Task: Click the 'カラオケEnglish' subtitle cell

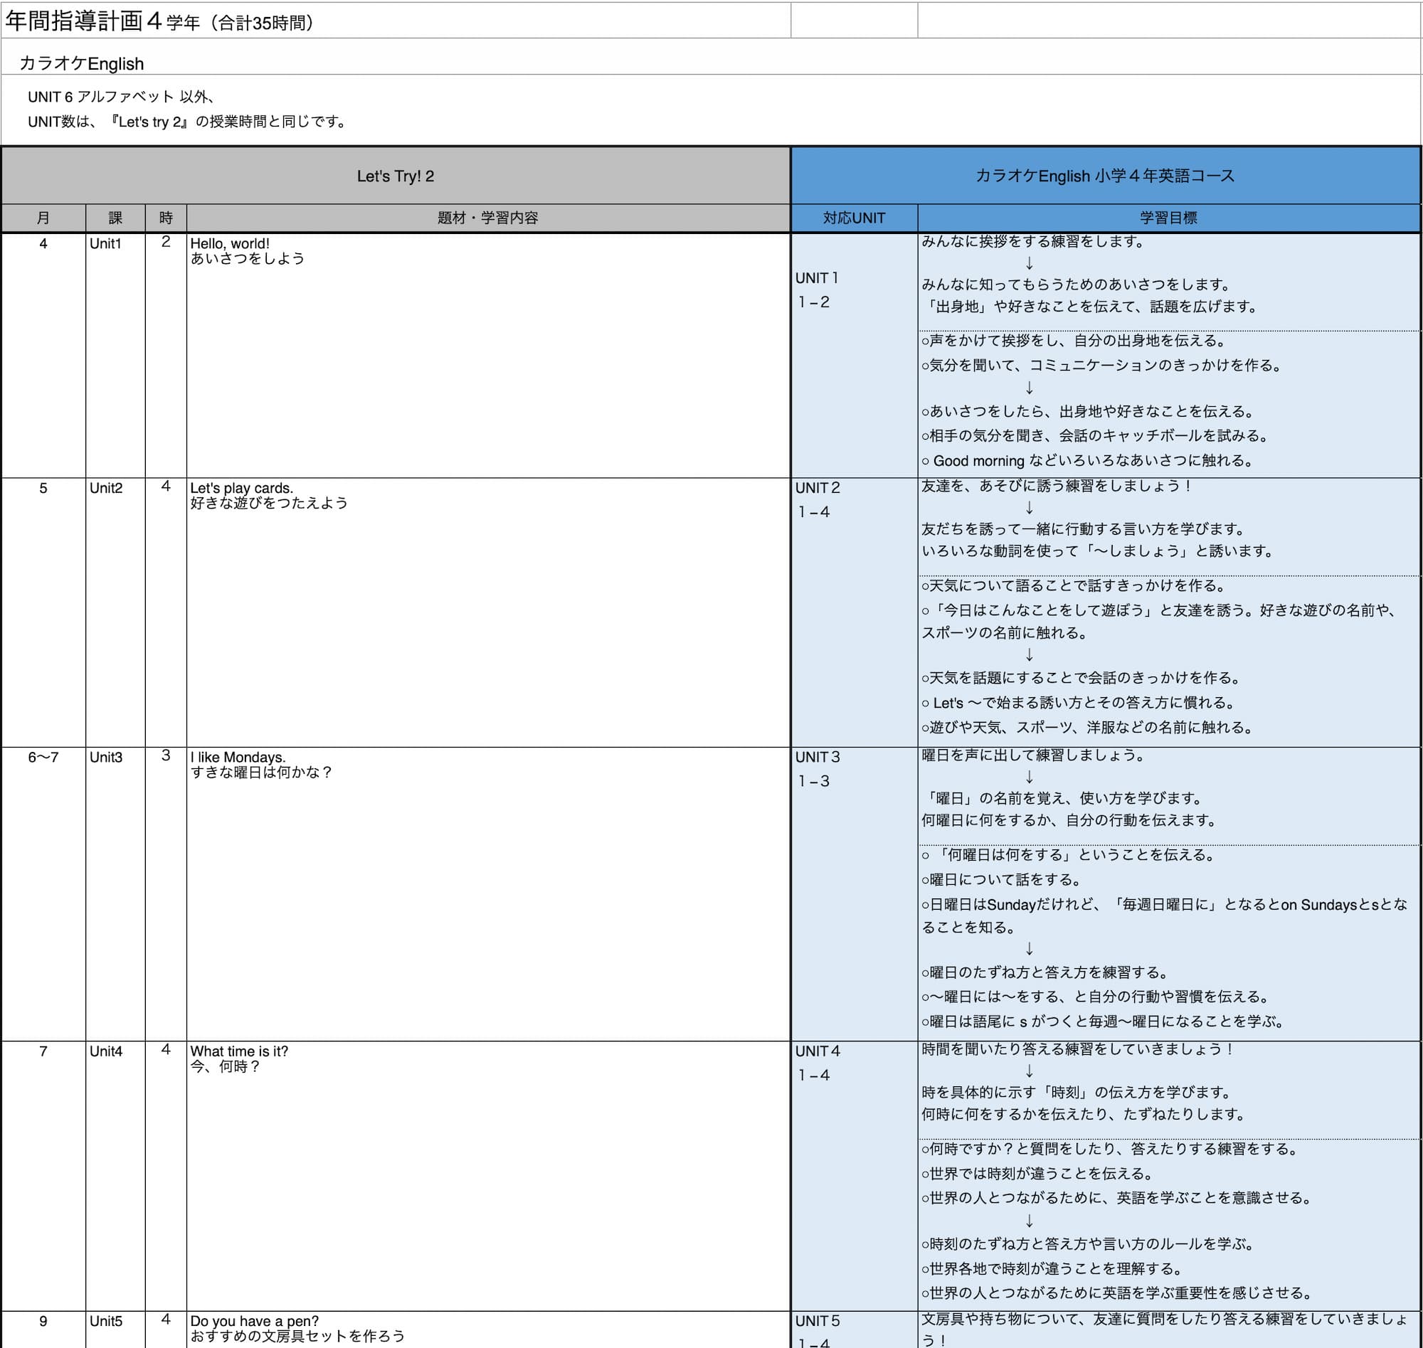Action: (x=711, y=57)
